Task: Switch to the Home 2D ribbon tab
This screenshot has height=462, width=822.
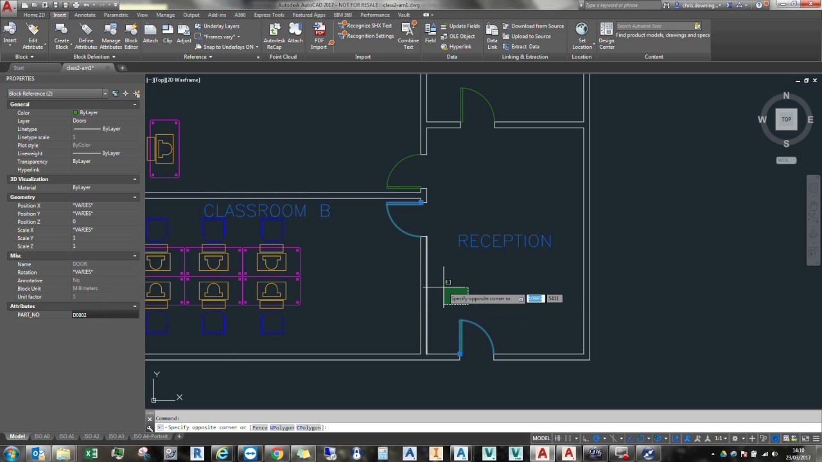Action: (x=34, y=15)
